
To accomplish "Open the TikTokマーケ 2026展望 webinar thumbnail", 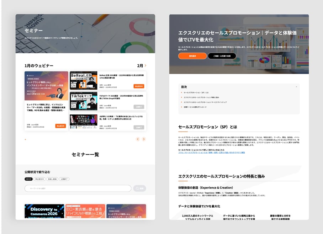I will tap(83, 101).
